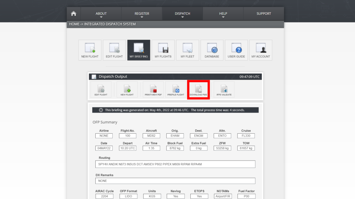Viewport: 355px width, 199px height.
Task: Select SUPPORT in the navigation bar
Action: tap(264, 13)
